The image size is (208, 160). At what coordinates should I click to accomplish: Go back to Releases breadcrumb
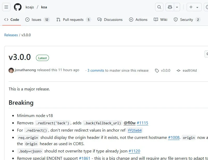click(x=11, y=35)
